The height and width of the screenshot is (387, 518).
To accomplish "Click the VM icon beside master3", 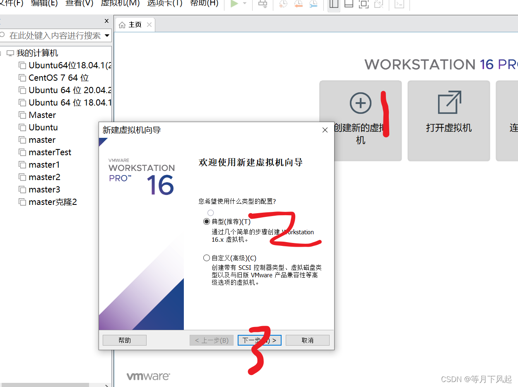I will coord(22,190).
